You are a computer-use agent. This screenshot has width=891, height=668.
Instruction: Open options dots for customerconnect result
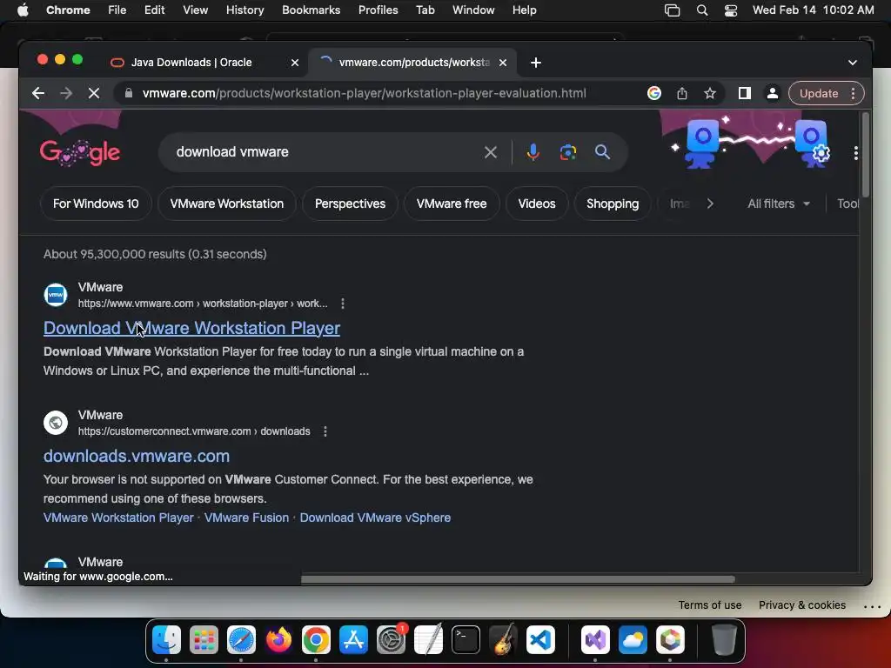tap(325, 431)
